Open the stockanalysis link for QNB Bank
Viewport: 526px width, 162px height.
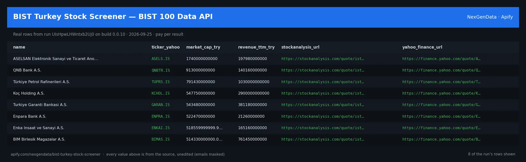323,70
